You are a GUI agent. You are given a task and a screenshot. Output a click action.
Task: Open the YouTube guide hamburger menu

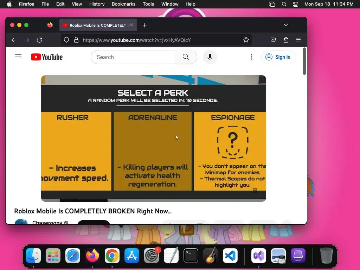pos(18,57)
